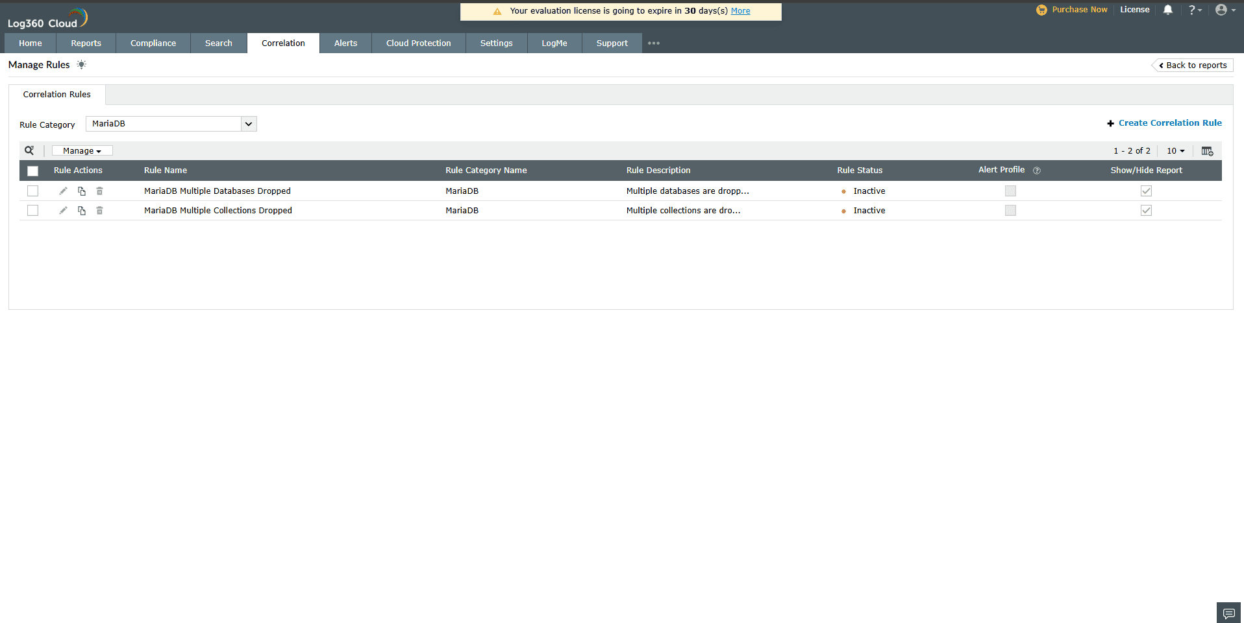This screenshot has height=623, width=1244.
Task: Switch to the Compliance tab
Action: click(x=153, y=43)
